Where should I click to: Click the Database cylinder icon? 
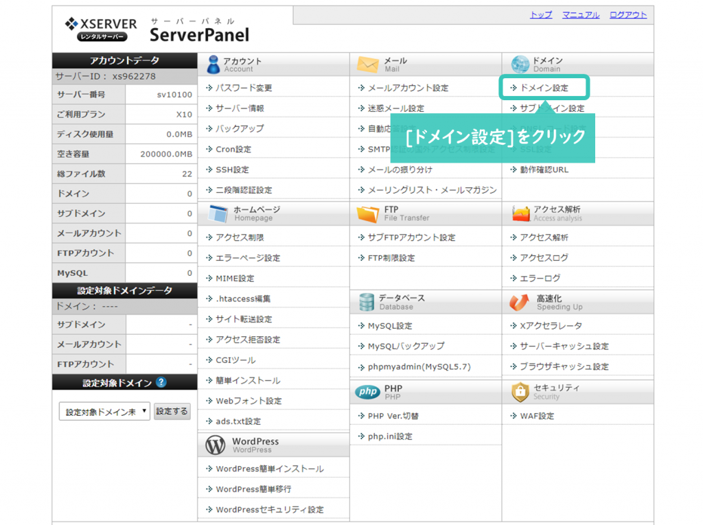[x=367, y=302]
